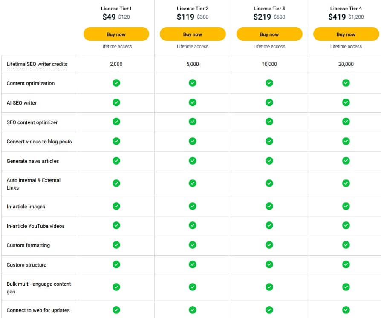Click the Custom formatting checkmark for Tier 3
This screenshot has width=381, height=318.
(x=269, y=245)
